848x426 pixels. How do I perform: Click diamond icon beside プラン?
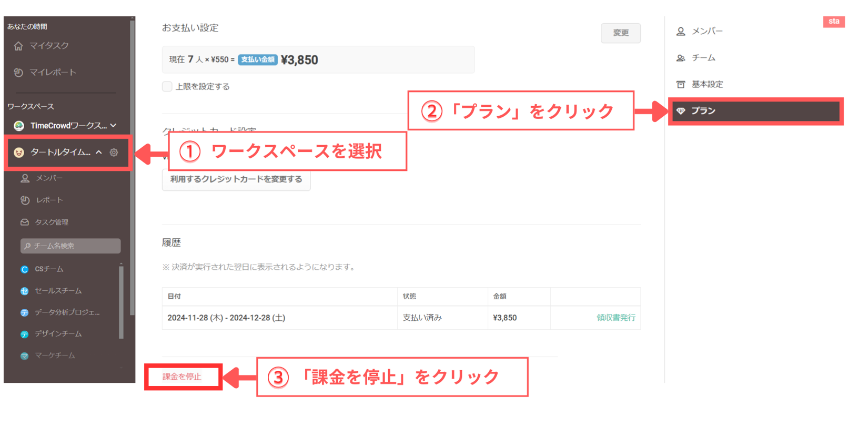tap(681, 111)
